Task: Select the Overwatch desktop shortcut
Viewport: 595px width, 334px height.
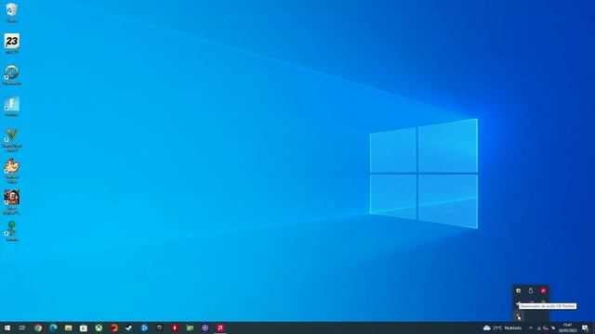Action: (x=12, y=74)
